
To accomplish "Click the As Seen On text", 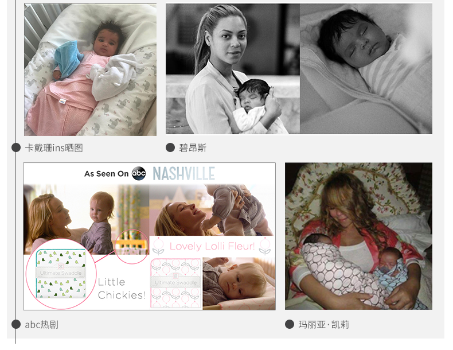I will (x=106, y=174).
